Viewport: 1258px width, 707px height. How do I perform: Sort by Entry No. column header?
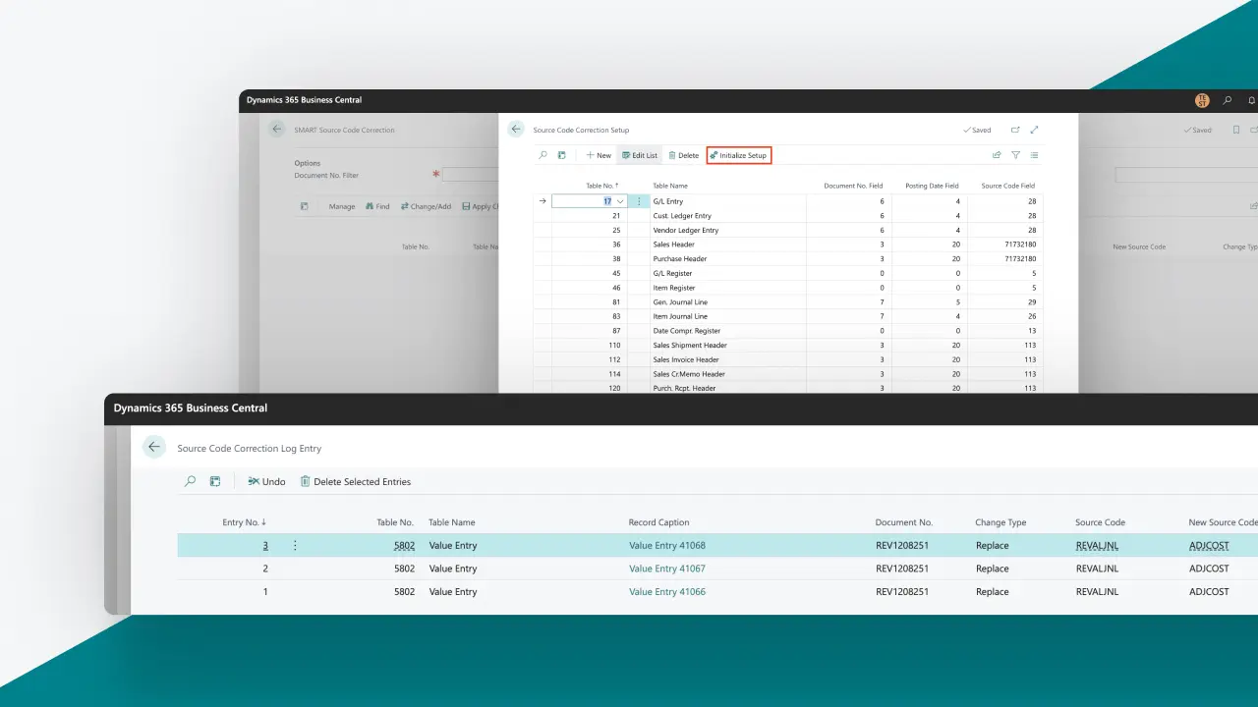tap(244, 522)
